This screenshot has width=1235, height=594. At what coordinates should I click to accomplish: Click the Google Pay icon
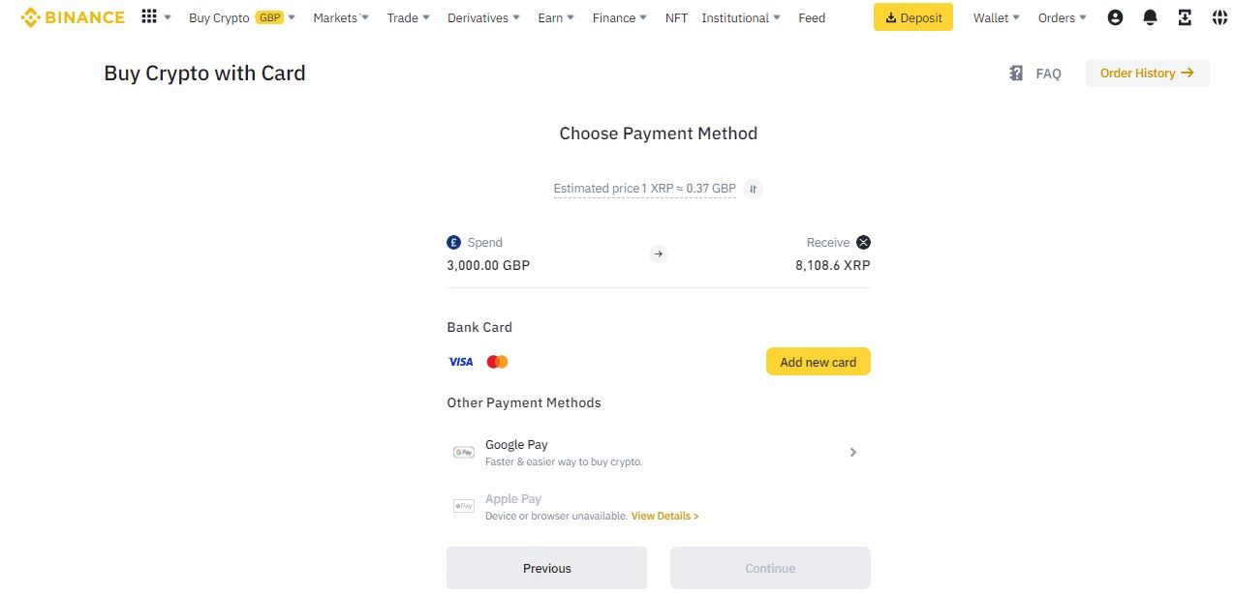pyautogui.click(x=464, y=452)
